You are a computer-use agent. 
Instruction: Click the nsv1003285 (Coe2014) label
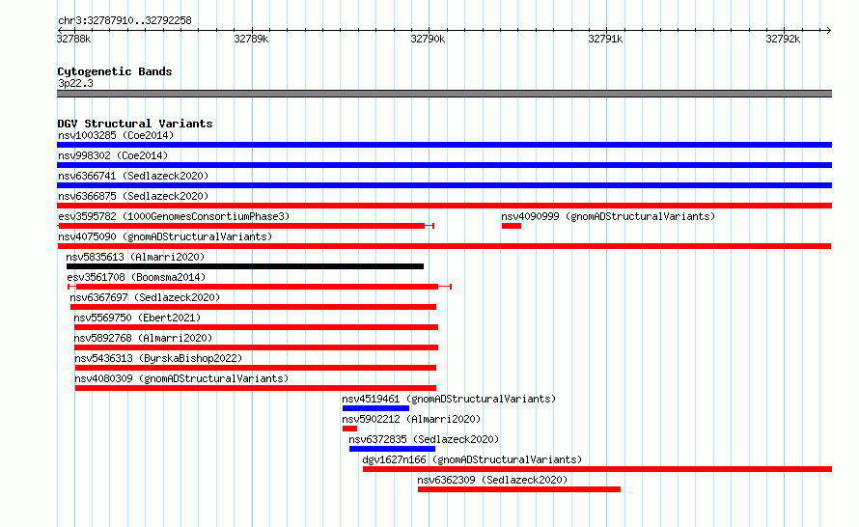[x=116, y=135]
